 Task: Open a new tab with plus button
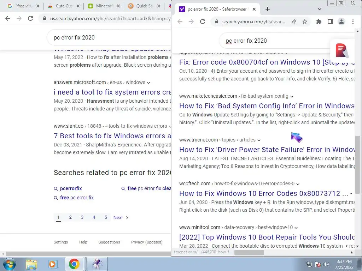click(268, 9)
